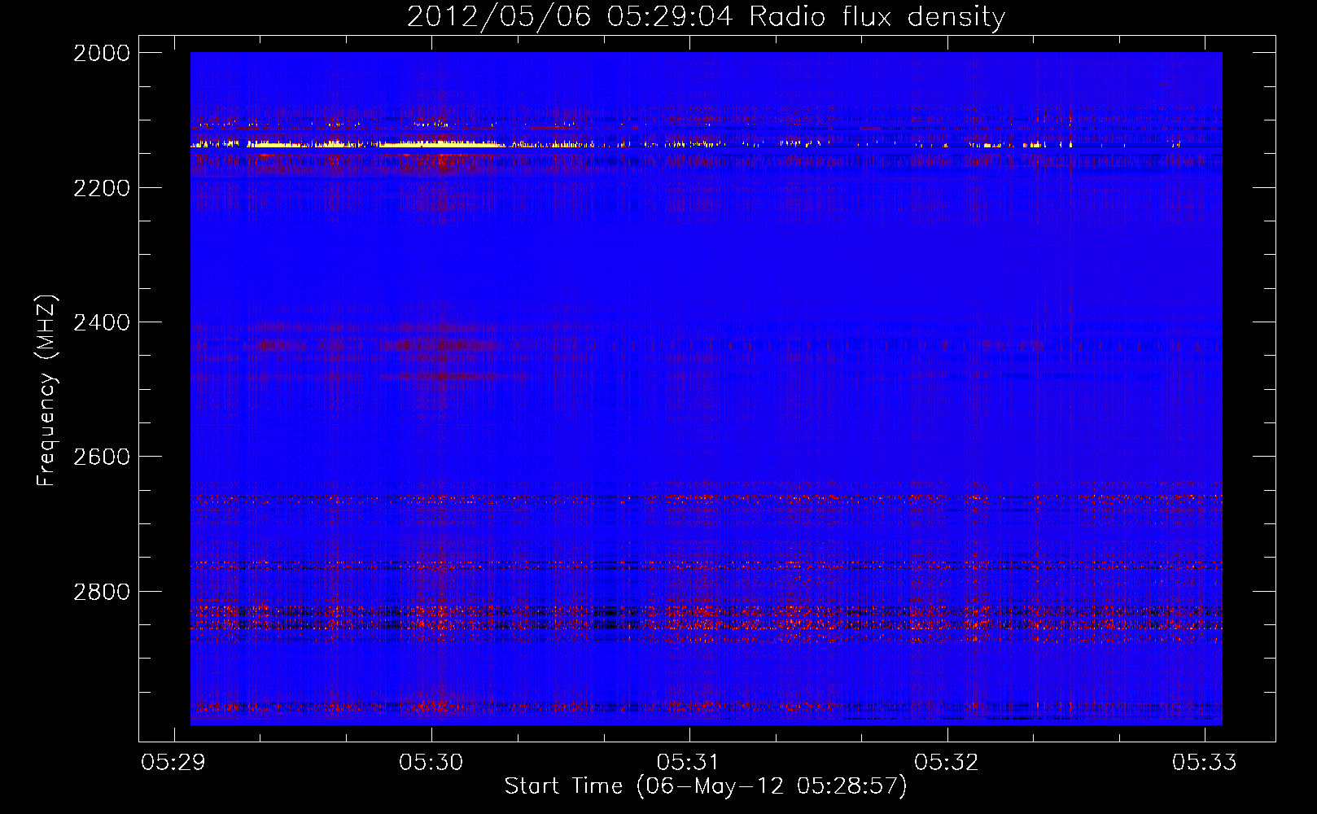Click the 2400 frequency tick label
This screenshot has width=1317, height=814.
tap(102, 322)
